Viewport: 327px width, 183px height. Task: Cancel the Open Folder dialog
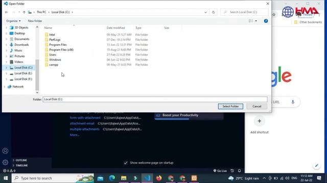(x=256, y=106)
